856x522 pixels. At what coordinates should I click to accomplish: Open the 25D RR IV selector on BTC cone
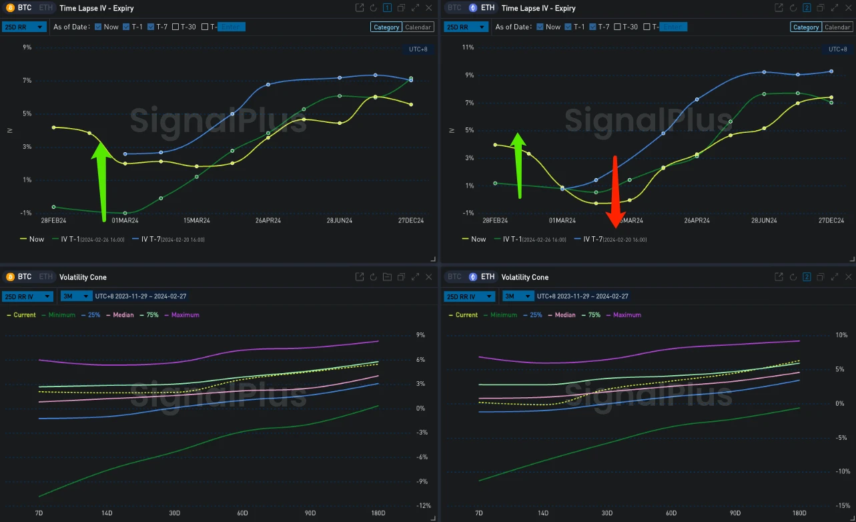(x=27, y=296)
